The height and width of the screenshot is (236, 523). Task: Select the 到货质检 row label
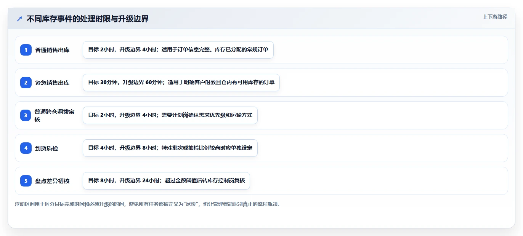point(47,148)
